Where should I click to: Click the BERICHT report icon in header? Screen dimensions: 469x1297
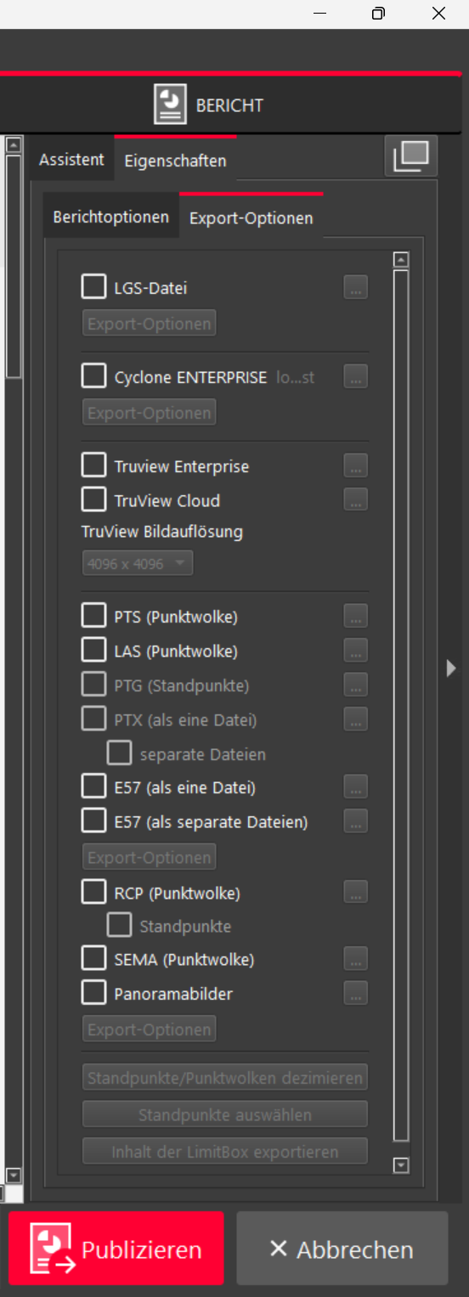click(x=170, y=105)
